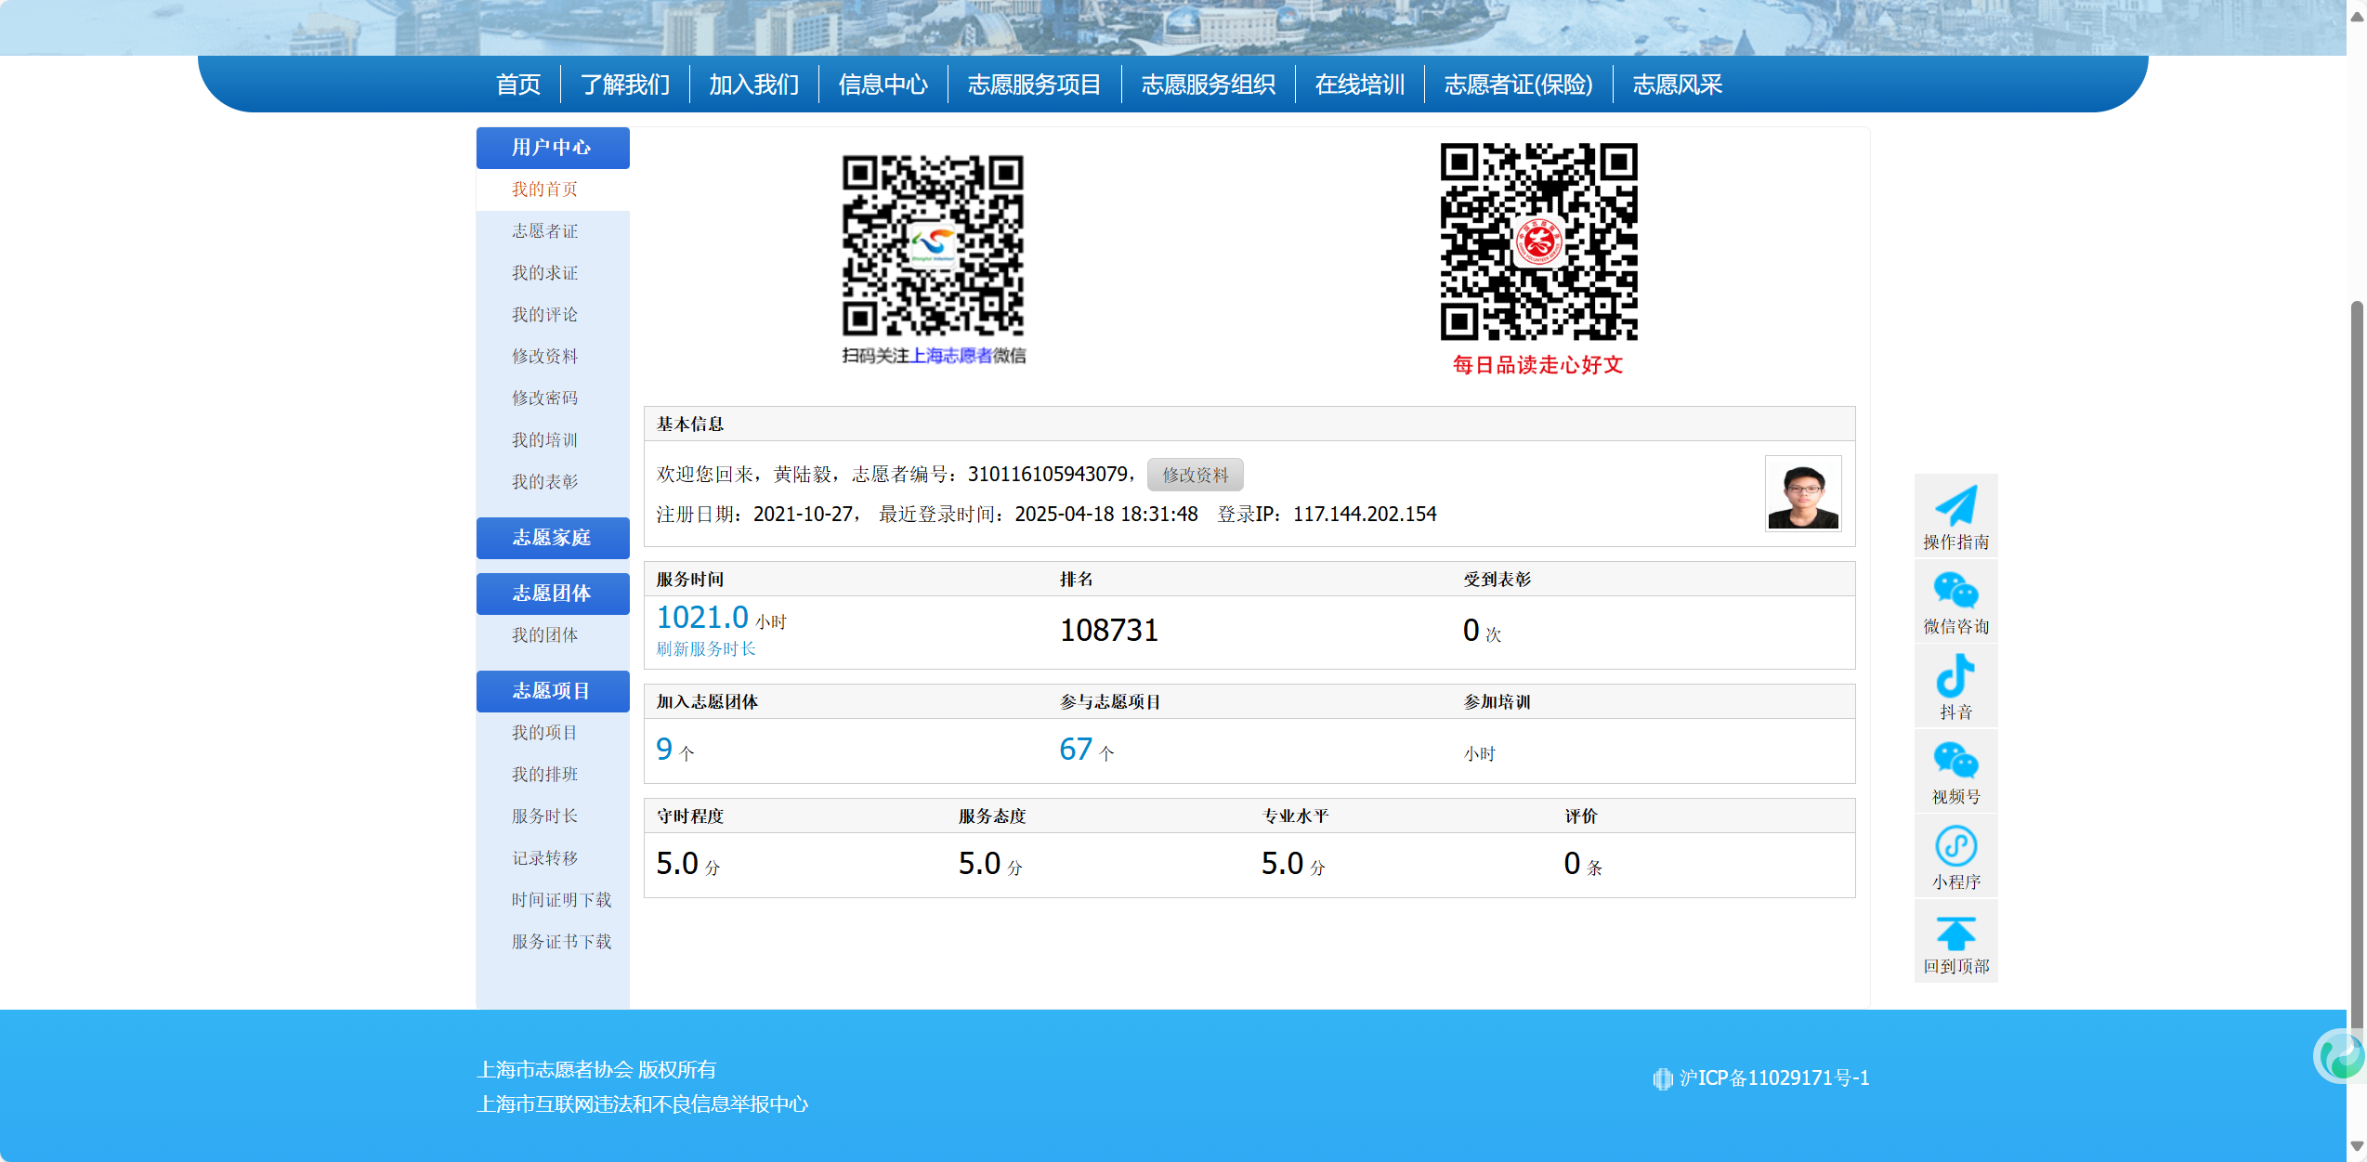Click the 上海志愿者 blue text under QR code
Screen dimensions: 2367x1162
pos(951,356)
